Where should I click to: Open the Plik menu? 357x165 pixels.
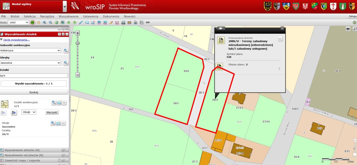pyautogui.click(x=3, y=16)
